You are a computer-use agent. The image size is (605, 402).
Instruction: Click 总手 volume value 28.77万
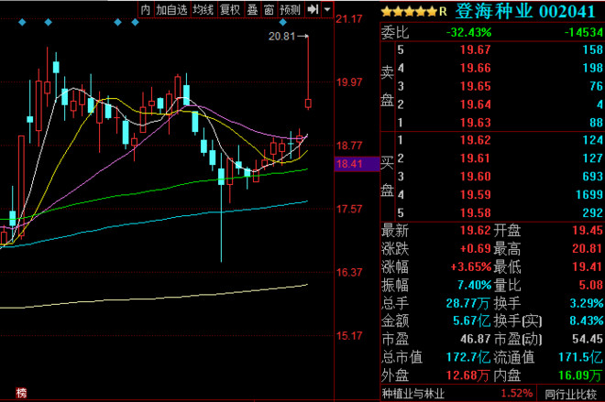(x=468, y=303)
